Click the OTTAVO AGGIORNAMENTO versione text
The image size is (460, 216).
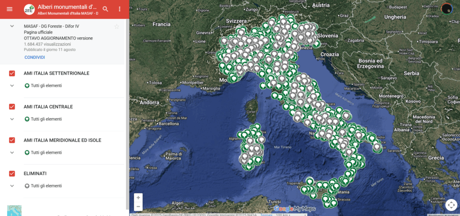[x=58, y=38]
